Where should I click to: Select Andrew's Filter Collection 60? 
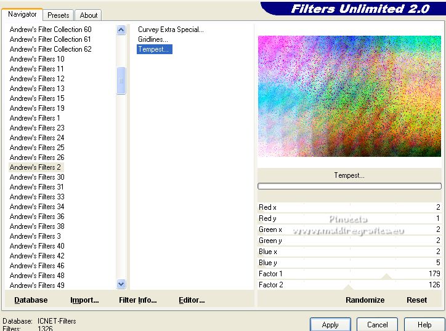click(x=51, y=30)
